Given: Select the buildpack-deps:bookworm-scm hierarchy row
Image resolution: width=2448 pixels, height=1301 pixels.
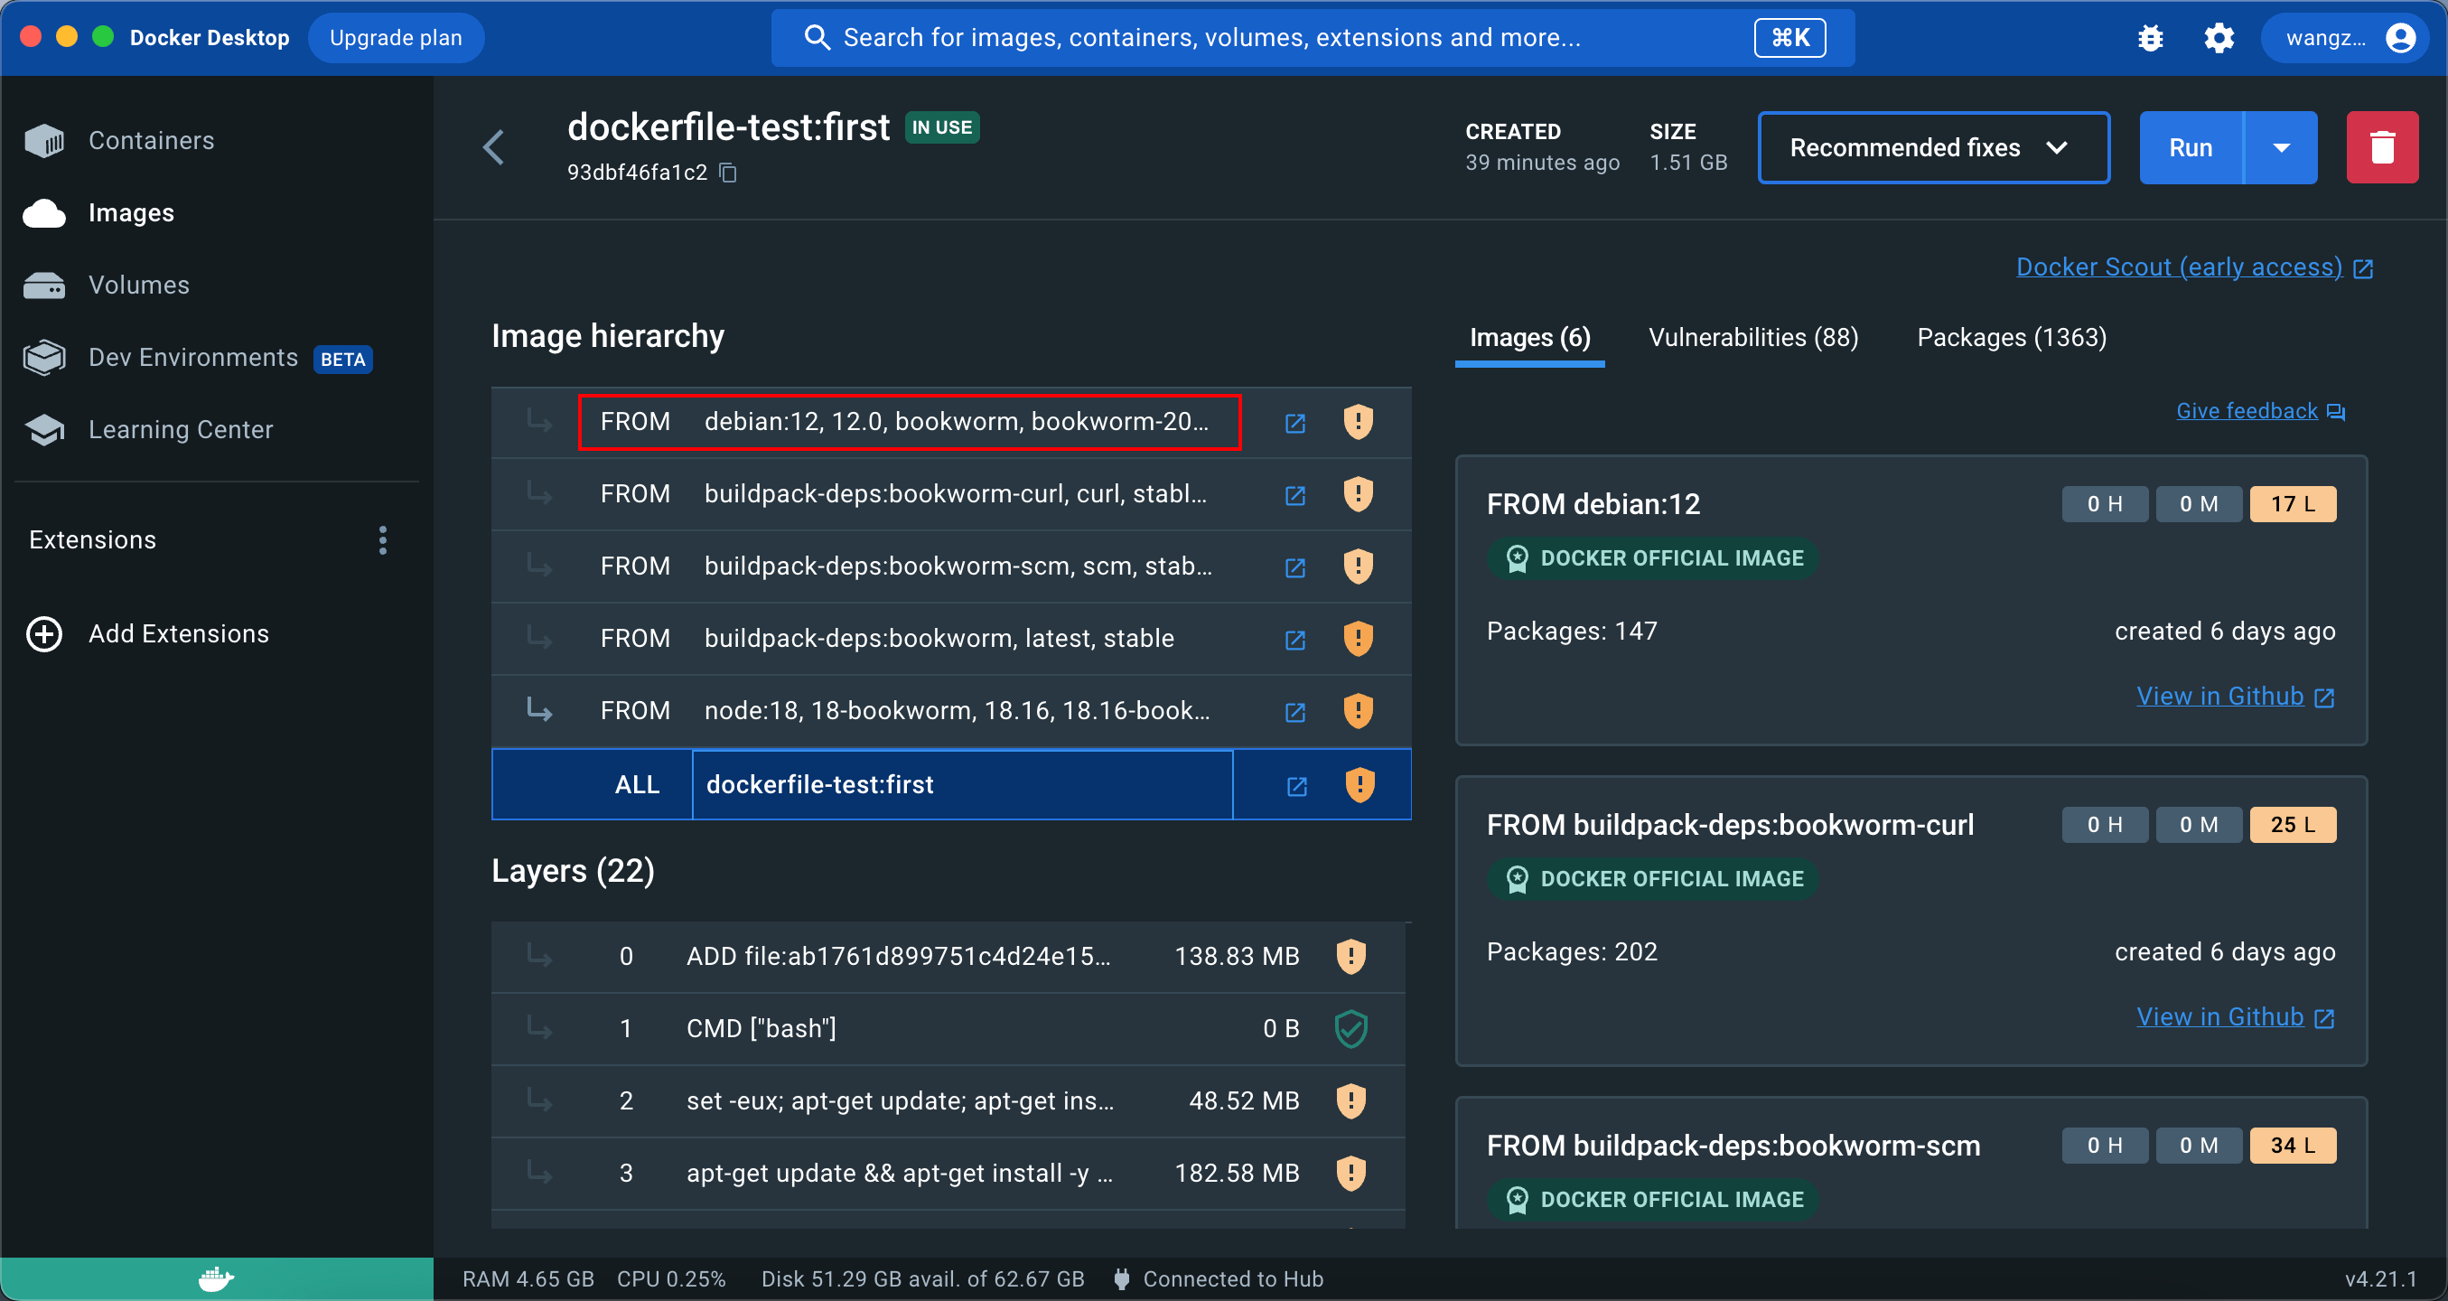Looking at the screenshot, I should pos(956,566).
